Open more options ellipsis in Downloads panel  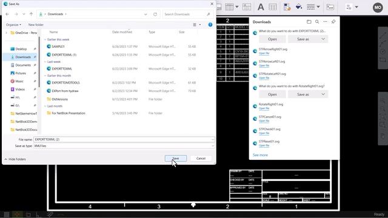point(325,22)
